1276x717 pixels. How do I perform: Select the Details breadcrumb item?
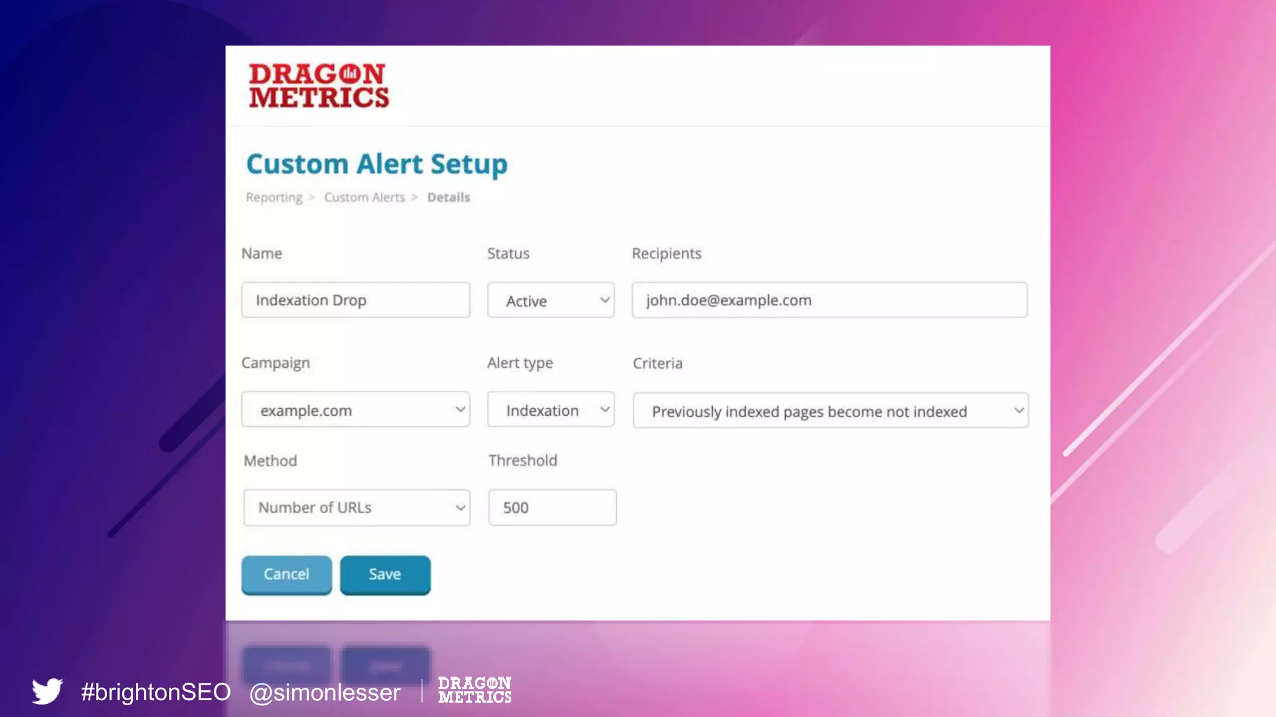point(449,197)
